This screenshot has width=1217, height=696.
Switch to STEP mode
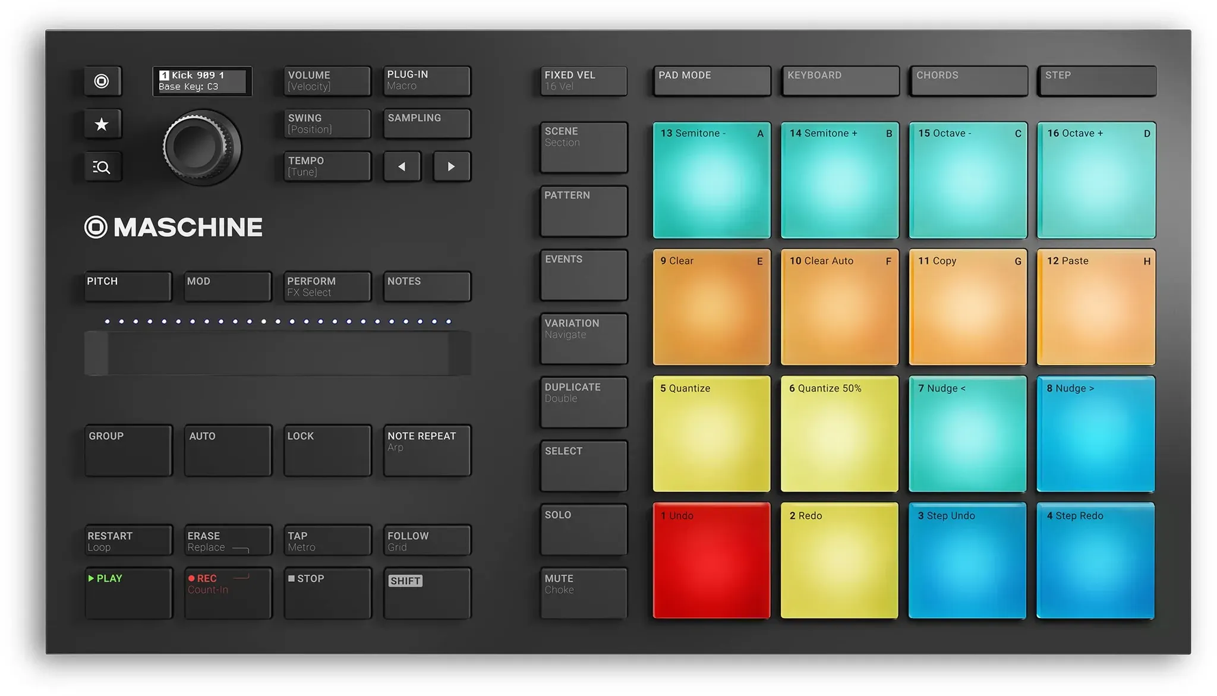coord(1097,81)
